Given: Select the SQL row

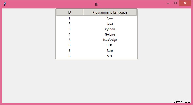Looking at the screenshot, I should coord(96,56).
